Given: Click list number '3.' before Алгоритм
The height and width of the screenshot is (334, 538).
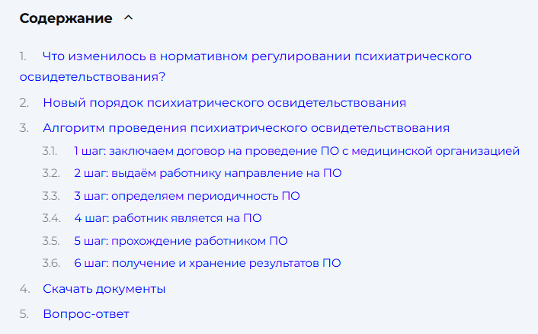Looking at the screenshot, I should (x=24, y=128).
